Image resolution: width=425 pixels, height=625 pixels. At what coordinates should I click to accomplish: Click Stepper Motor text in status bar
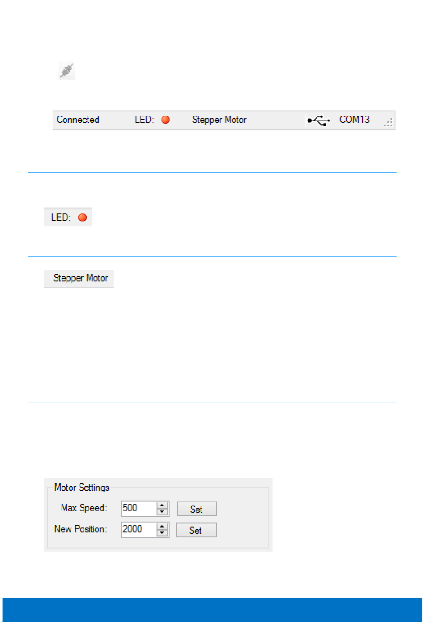[x=219, y=120]
